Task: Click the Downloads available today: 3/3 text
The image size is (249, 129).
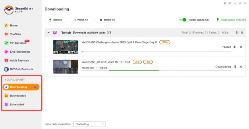Action: pyautogui.click(x=92, y=33)
